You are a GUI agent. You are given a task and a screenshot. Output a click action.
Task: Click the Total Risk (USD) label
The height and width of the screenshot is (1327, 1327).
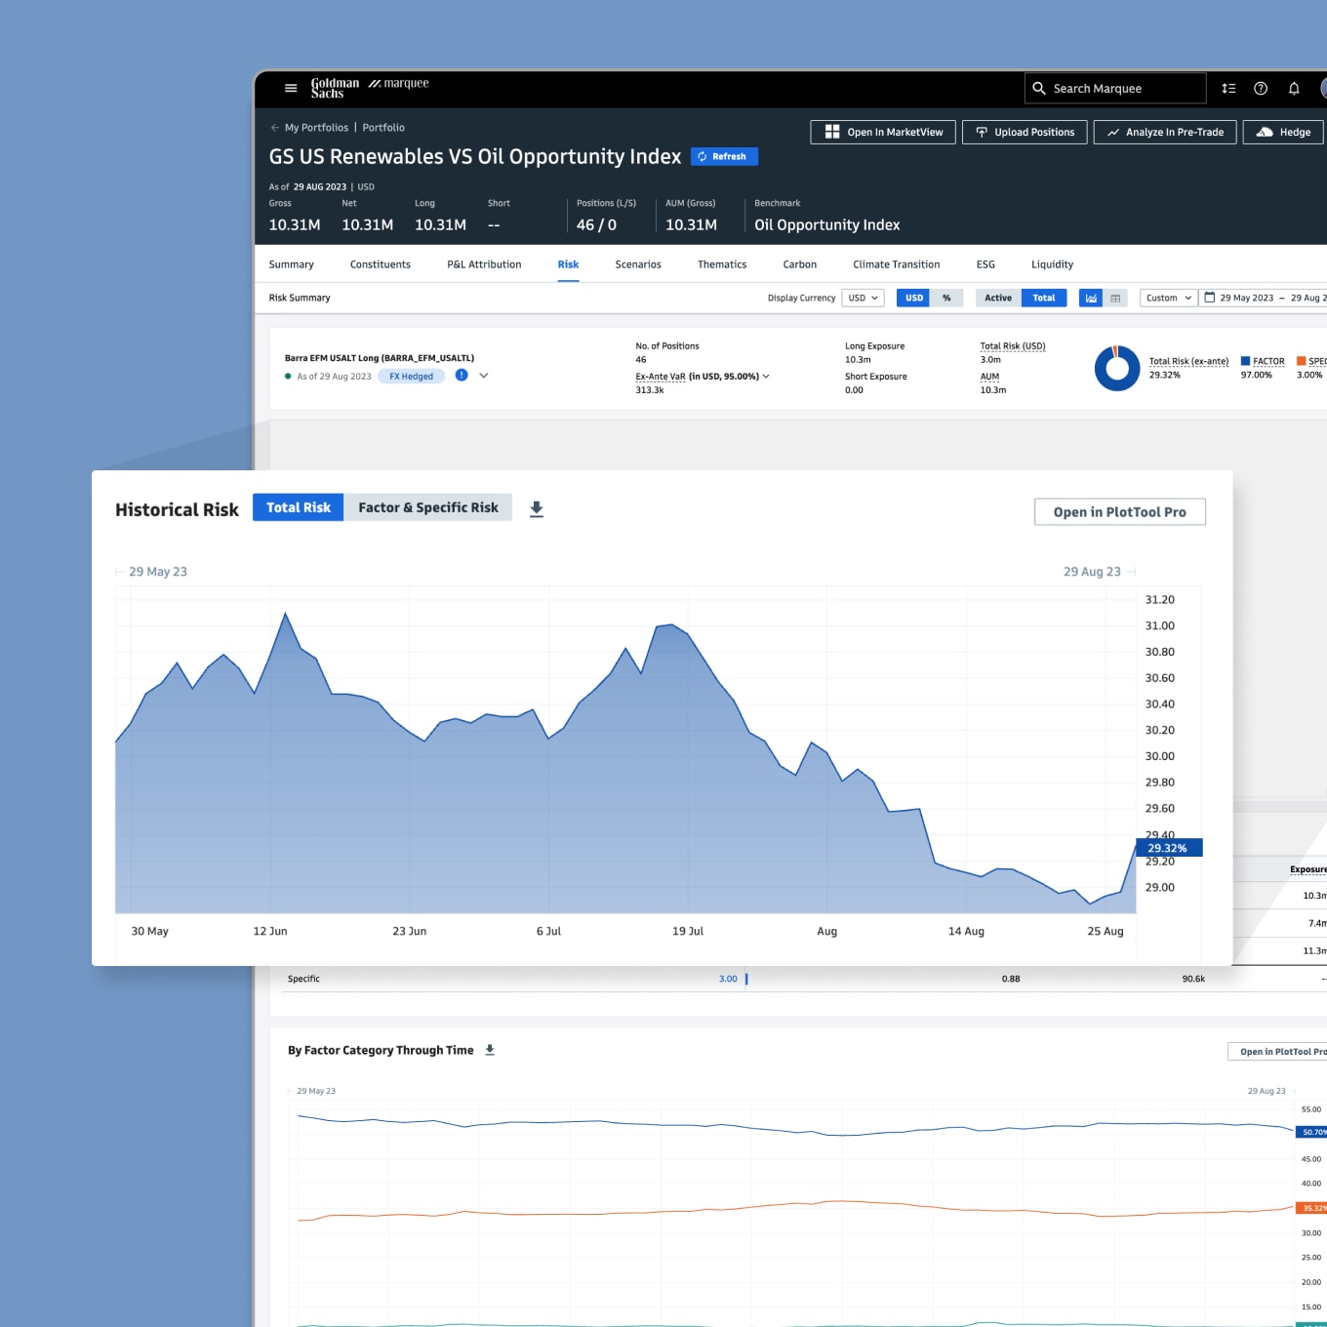coord(1013,346)
